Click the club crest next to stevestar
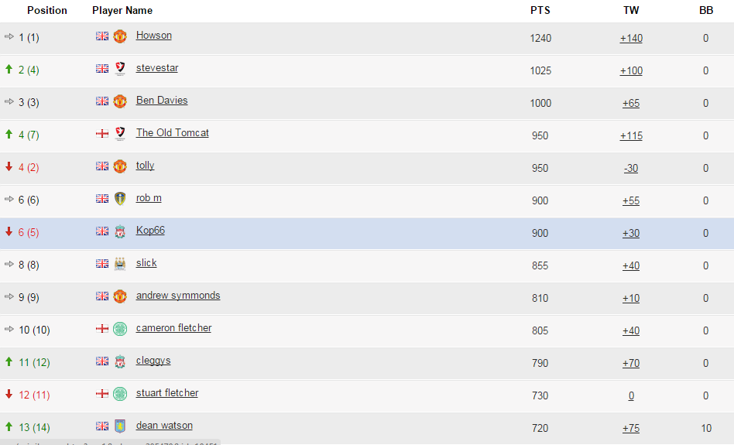 (120, 69)
